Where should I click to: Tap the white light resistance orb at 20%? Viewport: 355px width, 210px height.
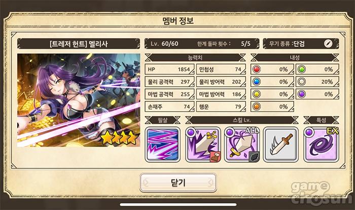[x=302, y=82]
